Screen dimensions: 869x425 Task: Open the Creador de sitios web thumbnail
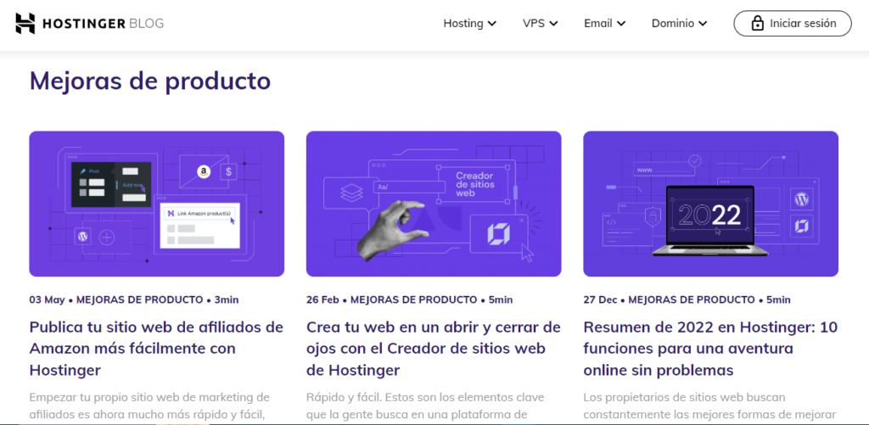[x=434, y=204]
